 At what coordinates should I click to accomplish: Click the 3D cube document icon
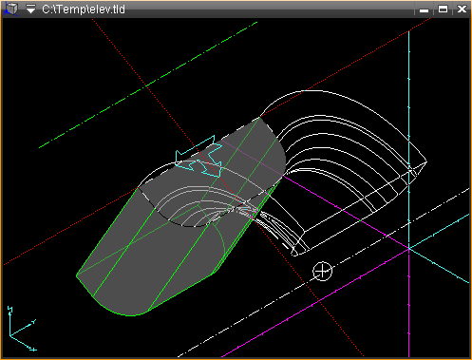tap(11, 9)
